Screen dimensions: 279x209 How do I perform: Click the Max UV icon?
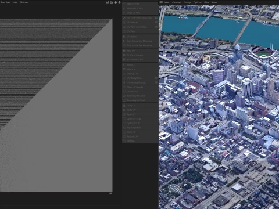[124, 51]
